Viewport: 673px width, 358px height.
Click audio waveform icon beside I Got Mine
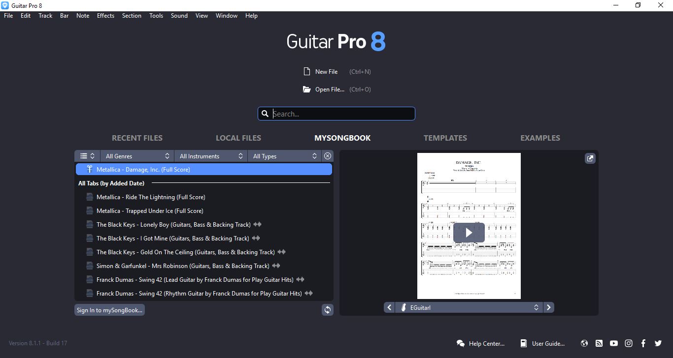pyautogui.click(x=256, y=238)
